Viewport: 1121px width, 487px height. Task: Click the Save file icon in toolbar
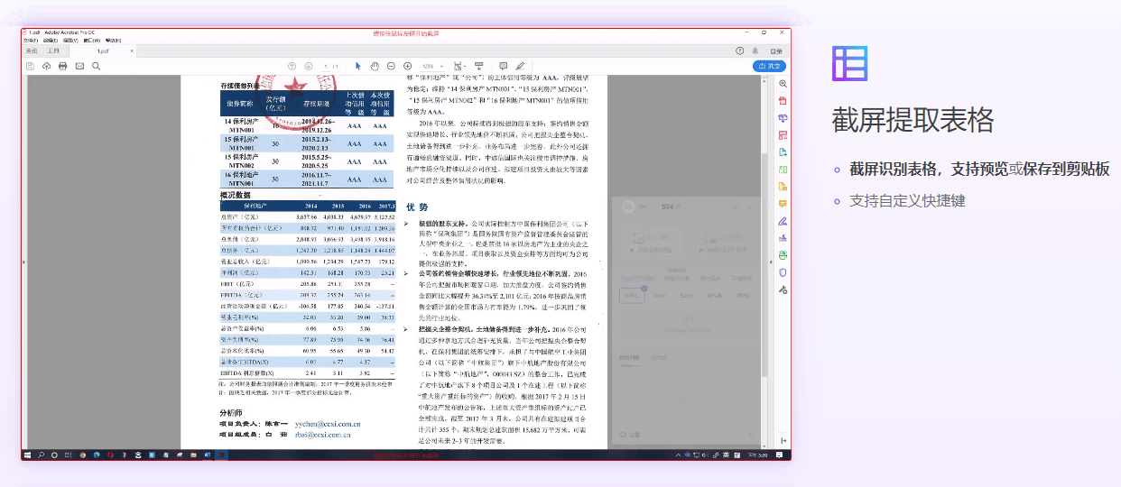(30, 66)
